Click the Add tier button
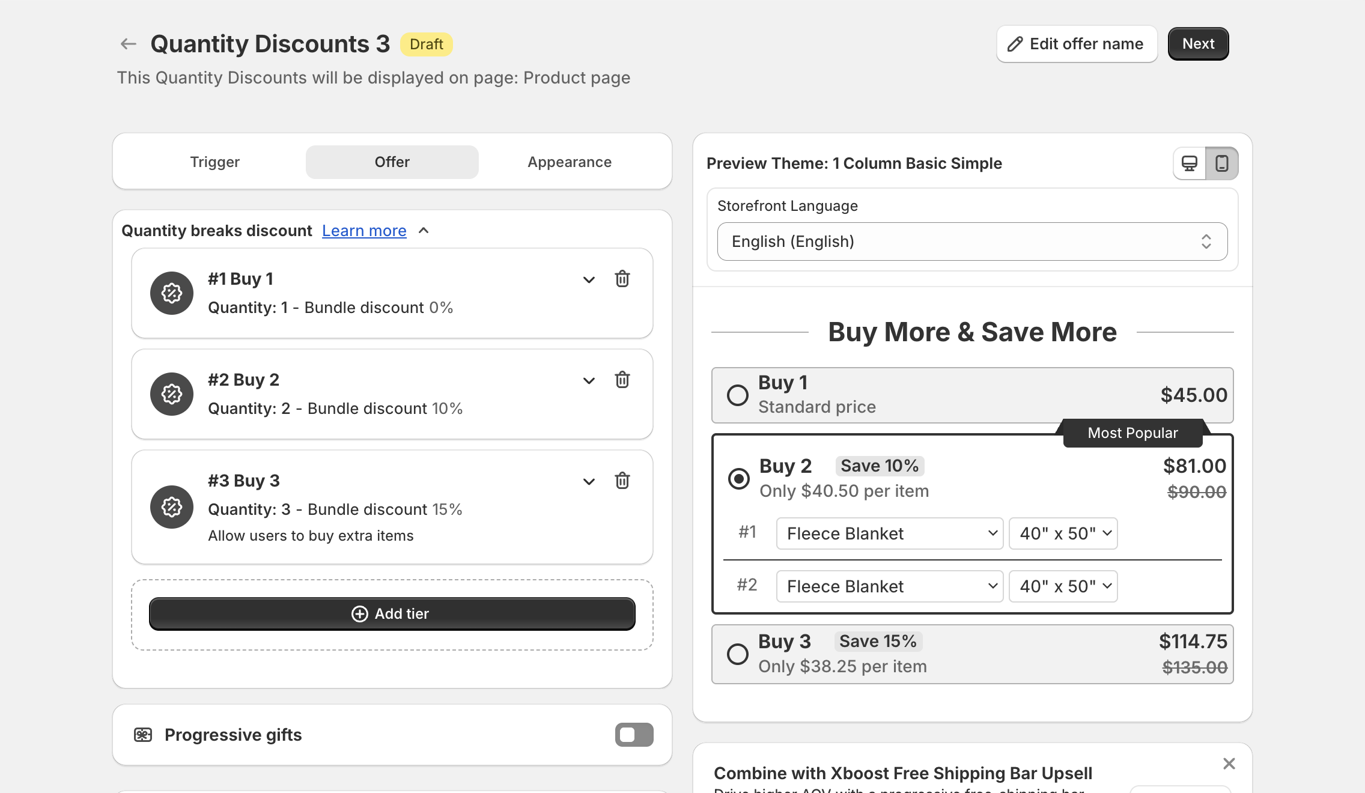The height and width of the screenshot is (793, 1365). click(x=392, y=614)
